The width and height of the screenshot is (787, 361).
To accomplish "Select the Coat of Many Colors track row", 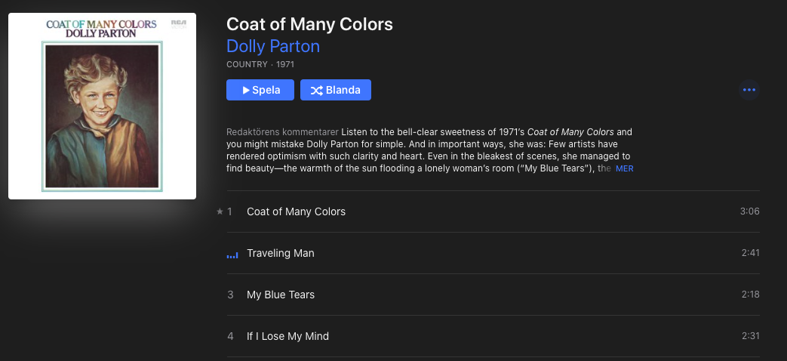I will (493, 211).
